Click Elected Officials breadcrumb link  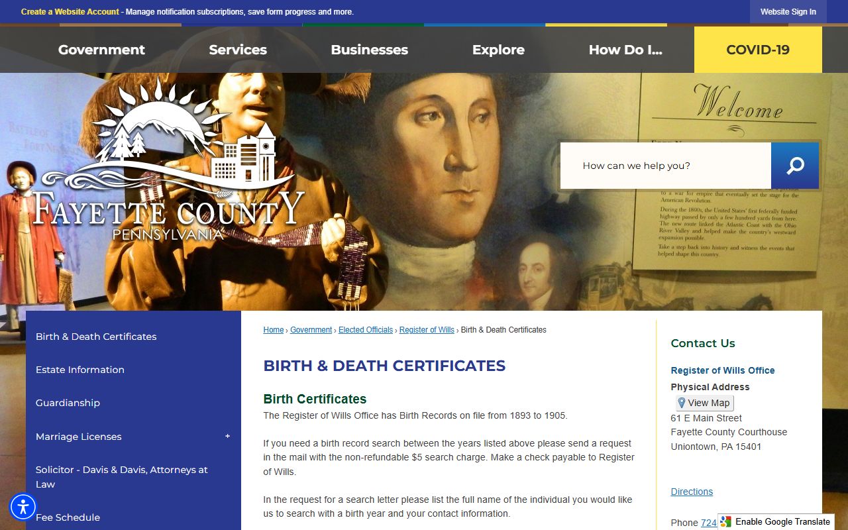tap(366, 330)
